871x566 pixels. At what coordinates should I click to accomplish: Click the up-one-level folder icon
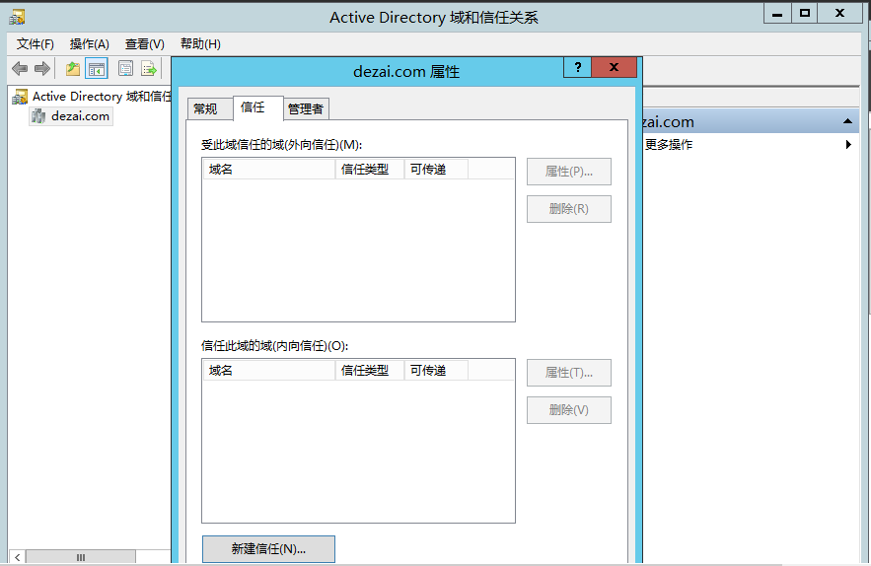point(73,69)
